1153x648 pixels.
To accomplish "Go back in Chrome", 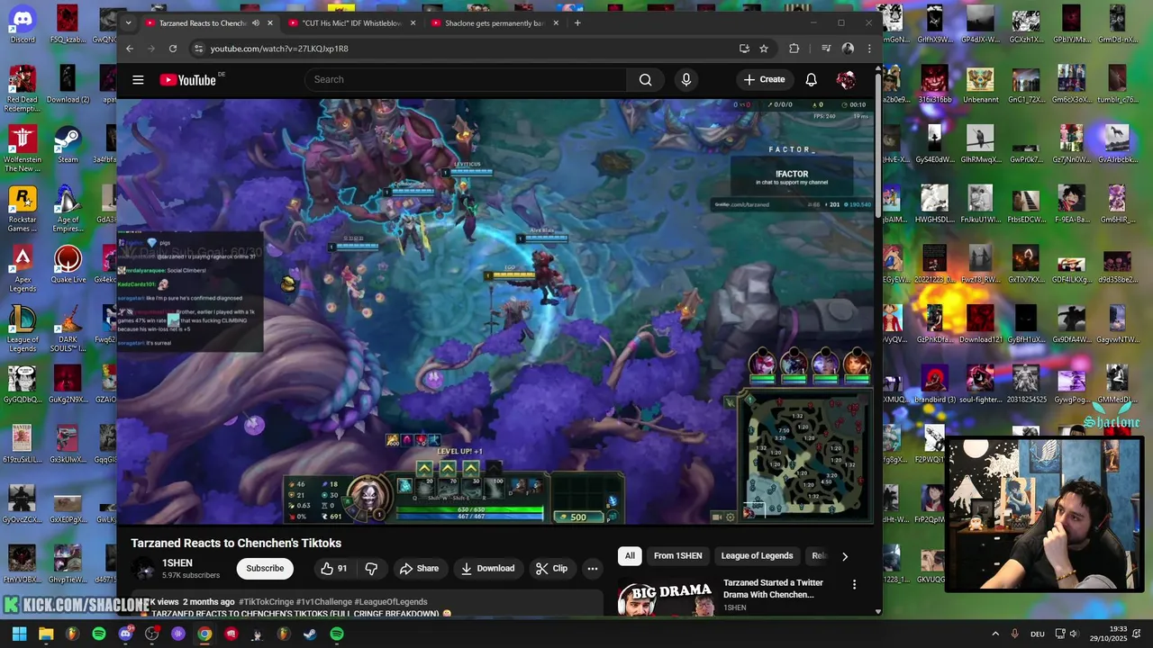I will point(130,49).
